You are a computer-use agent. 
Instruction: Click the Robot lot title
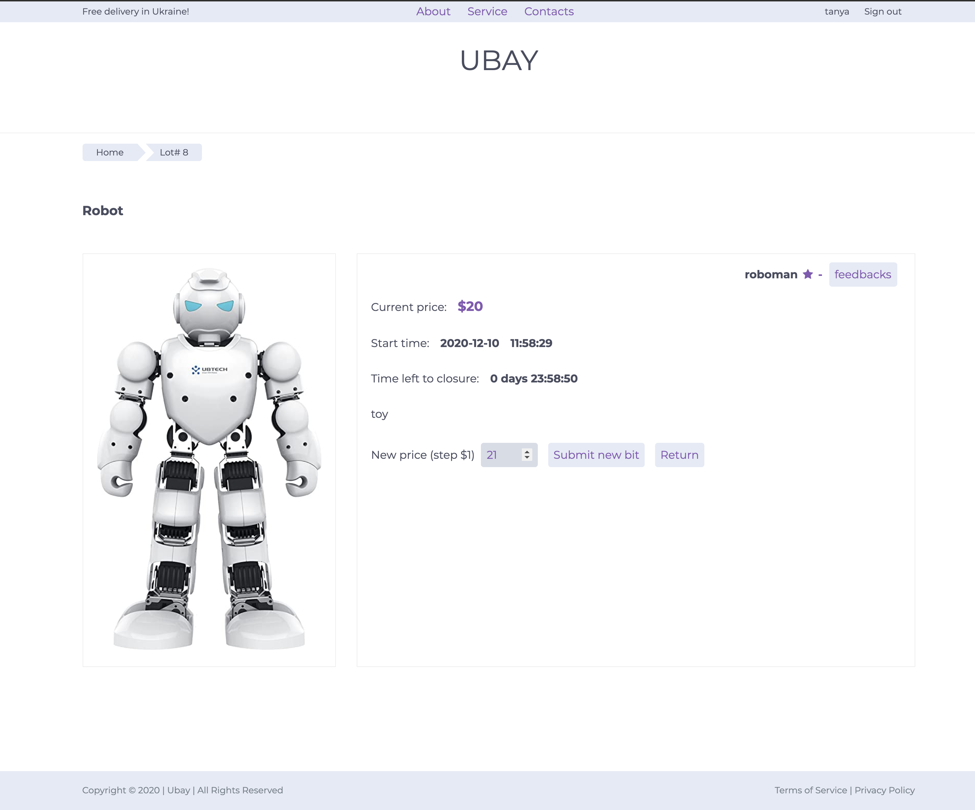tap(103, 211)
